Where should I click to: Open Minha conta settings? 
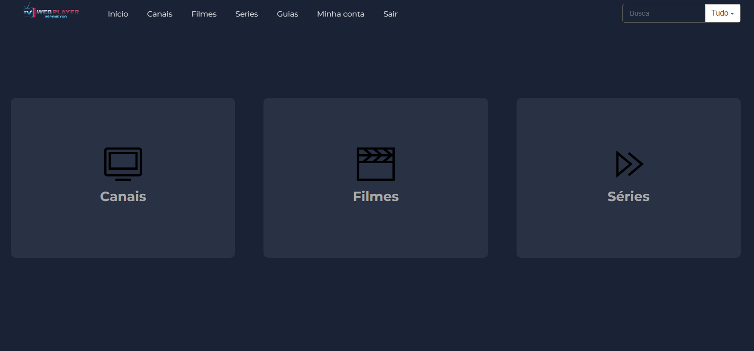pos(340,14)
